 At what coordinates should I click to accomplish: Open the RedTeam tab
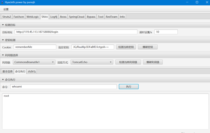pyautogui.click(x=111, y=17)
